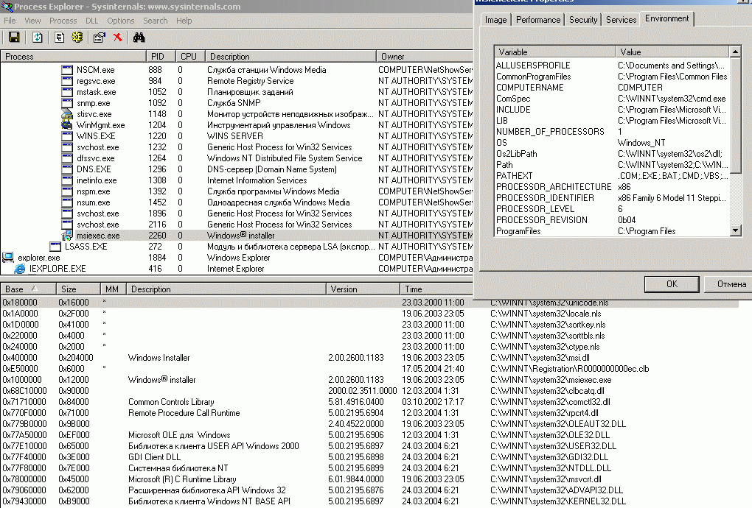Open the Help menu
The image size is (752, 508).
tap(184, 21)
